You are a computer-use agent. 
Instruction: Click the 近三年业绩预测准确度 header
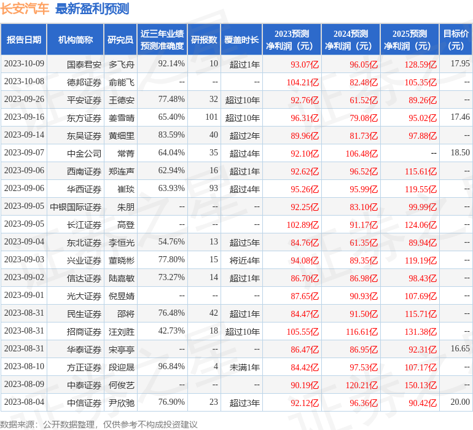pos(162,39)
